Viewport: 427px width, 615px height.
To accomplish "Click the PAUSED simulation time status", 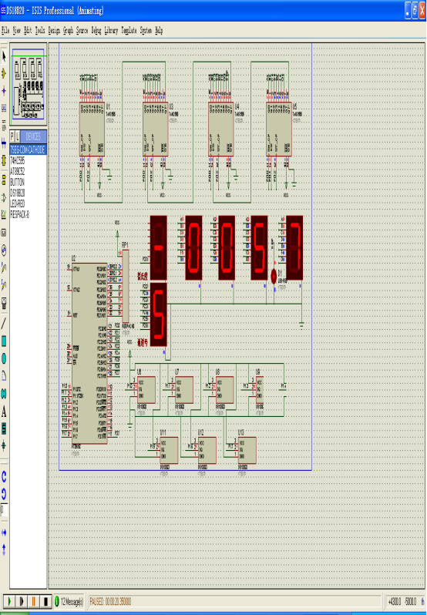I will (x=110, y=601).
